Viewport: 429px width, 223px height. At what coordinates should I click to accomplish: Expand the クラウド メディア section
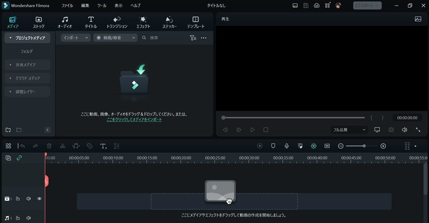tap(27, 78)
